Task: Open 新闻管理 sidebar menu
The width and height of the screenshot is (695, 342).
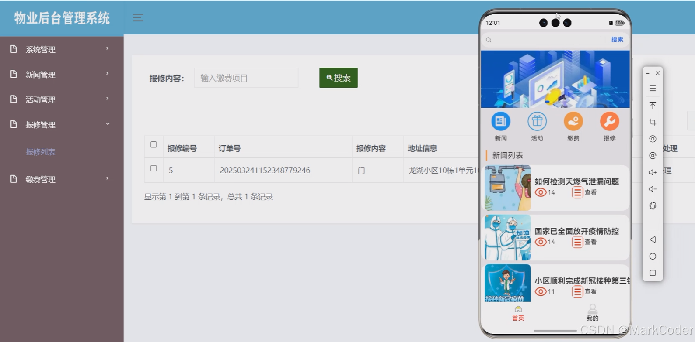Action: point(62,74)
